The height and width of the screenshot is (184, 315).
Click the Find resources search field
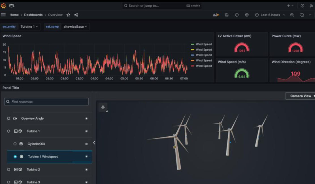(x=46, y=102)
